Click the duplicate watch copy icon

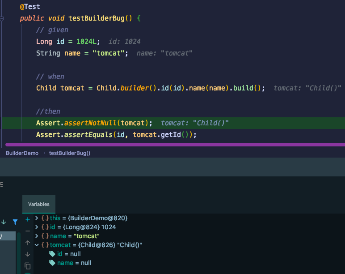click(x=27, y=265)
